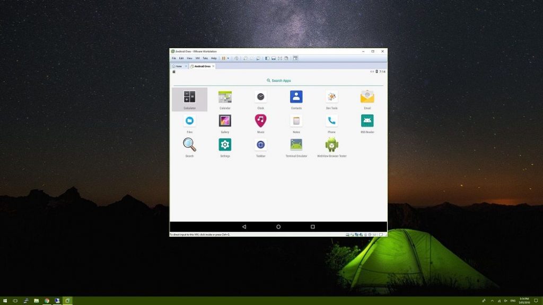Toggle full screen mode in VMware toolbar
Viewport: 543px width, 305px height.
click(279, 58)
